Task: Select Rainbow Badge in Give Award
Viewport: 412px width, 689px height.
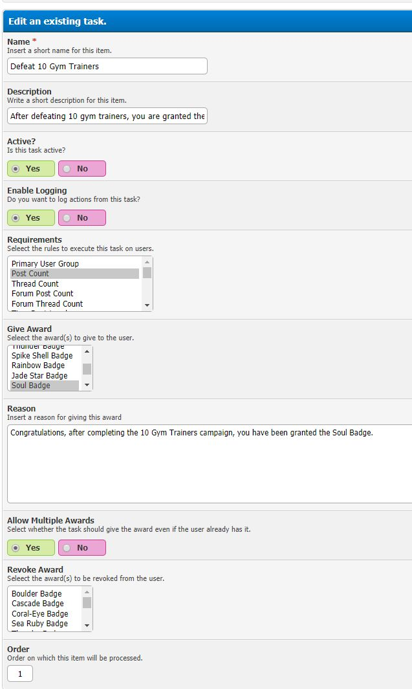Action: coord(38,366)
